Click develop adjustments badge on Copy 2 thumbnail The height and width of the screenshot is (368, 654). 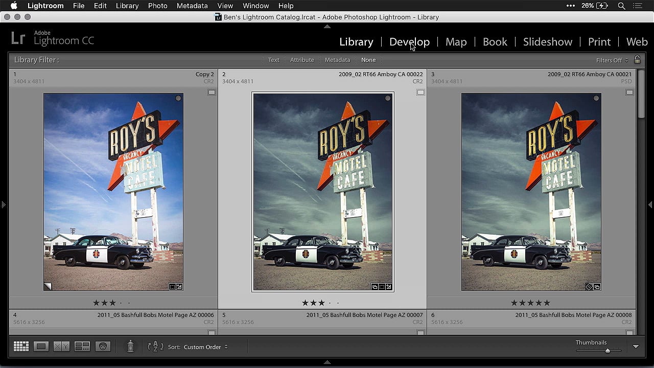click(x=179, y=287)
